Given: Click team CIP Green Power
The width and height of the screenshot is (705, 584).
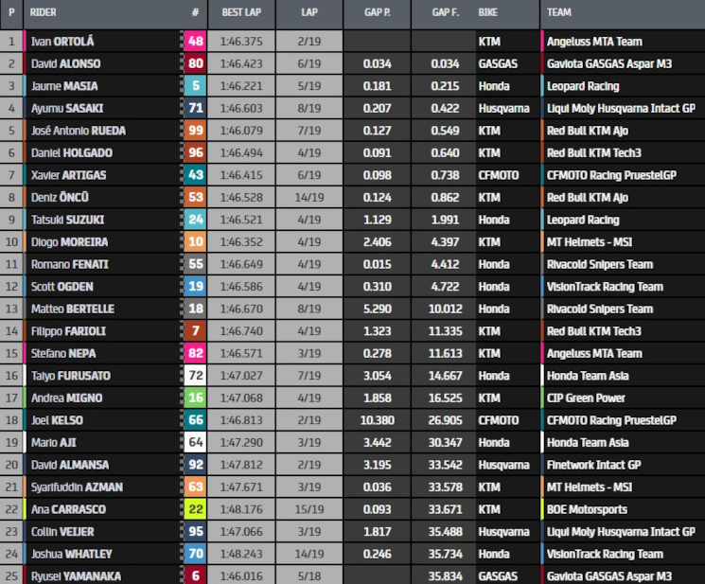Looking at the screenshot, I should point(586,398).
